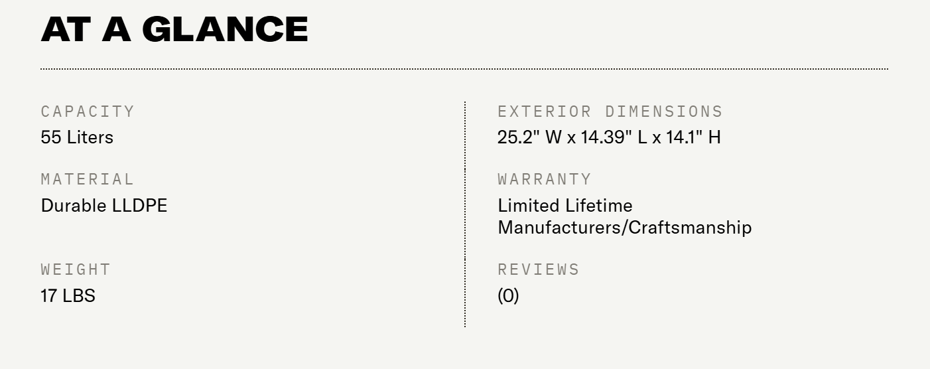The image size is (930, 369).
Task: Click the Manufacturers/Craftsmanship text
Action: click(x=624, y=228)
